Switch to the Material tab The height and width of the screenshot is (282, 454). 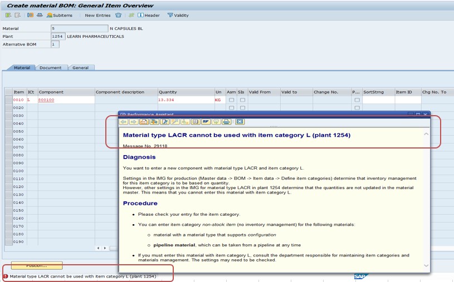[22, 68]
